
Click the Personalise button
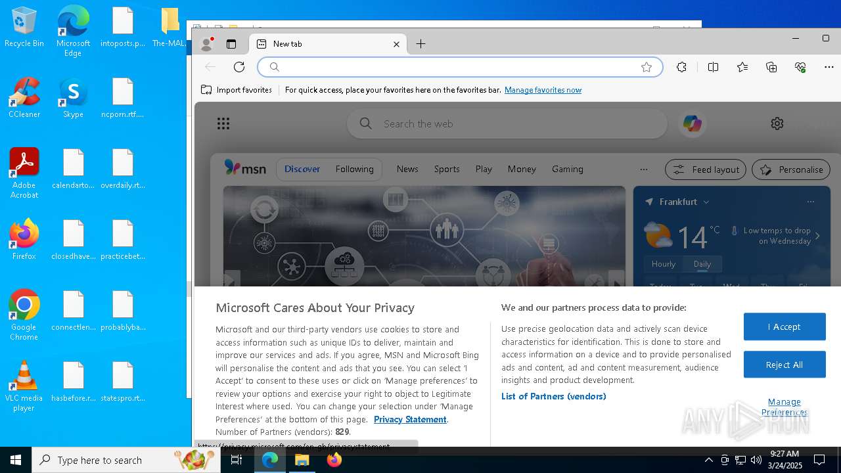point(791,169)
